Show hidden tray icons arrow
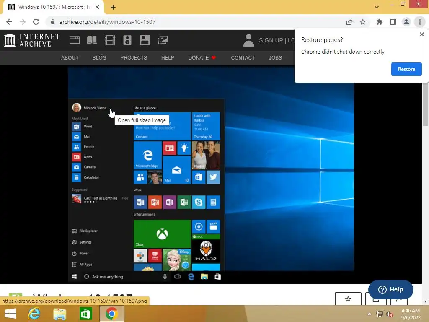Viewport: 429px width, 322px height. point(369,314)
